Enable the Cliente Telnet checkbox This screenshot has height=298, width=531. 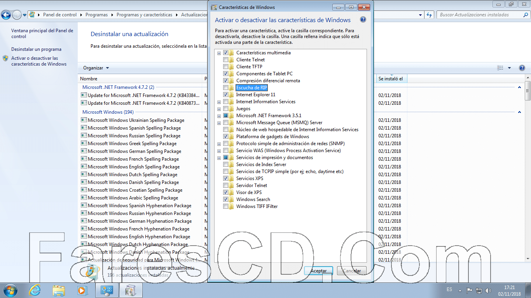pyautogui.click(x=225, y=60)
